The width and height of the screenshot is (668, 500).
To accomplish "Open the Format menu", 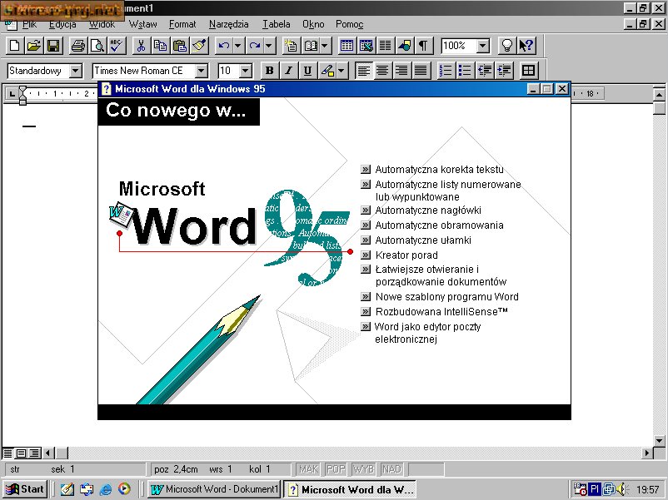I will (182, 24).
